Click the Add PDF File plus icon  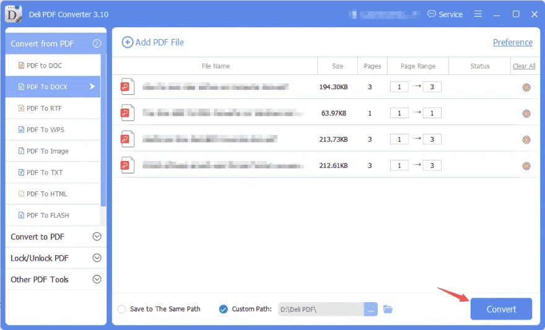click(127, 42)
